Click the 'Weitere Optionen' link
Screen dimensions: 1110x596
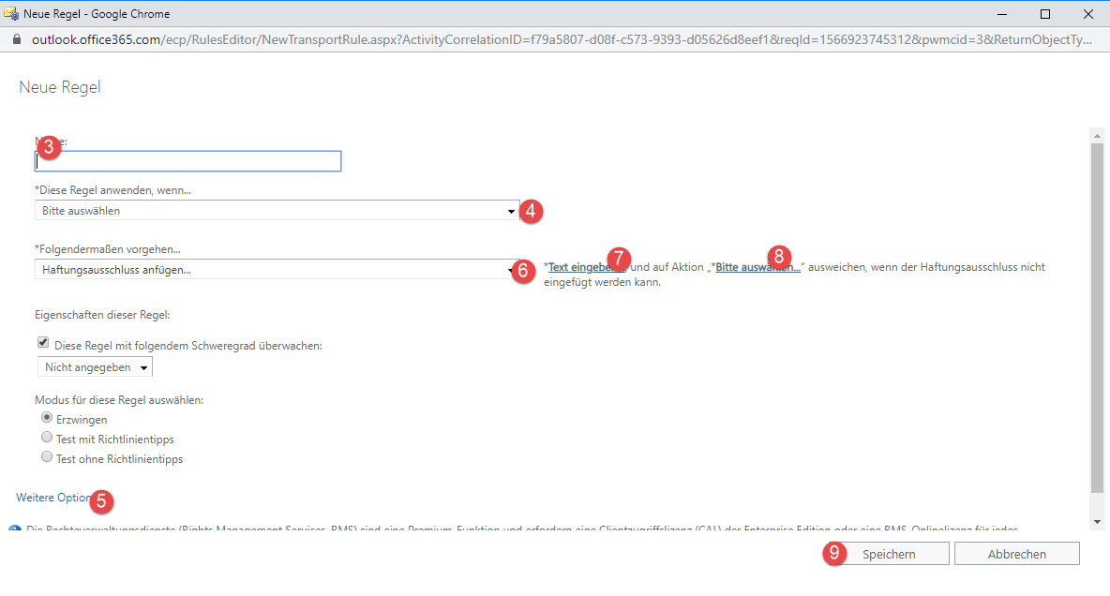click(53, 498)
